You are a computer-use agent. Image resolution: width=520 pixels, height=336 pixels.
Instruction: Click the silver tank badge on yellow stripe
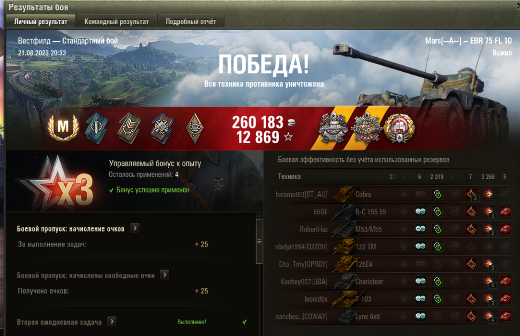[x=333, y=128]
